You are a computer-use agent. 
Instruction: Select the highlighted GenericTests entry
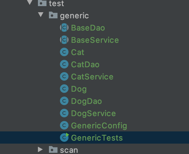(x=94, y=137)
